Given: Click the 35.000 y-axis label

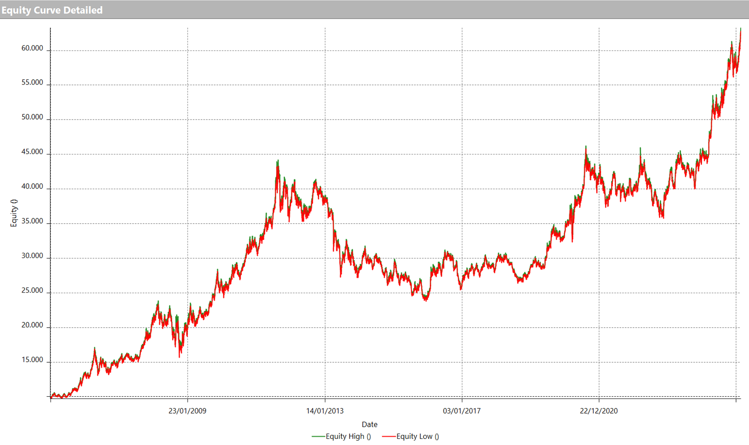Looking at the screenshot, I should (x=32, y=221).
